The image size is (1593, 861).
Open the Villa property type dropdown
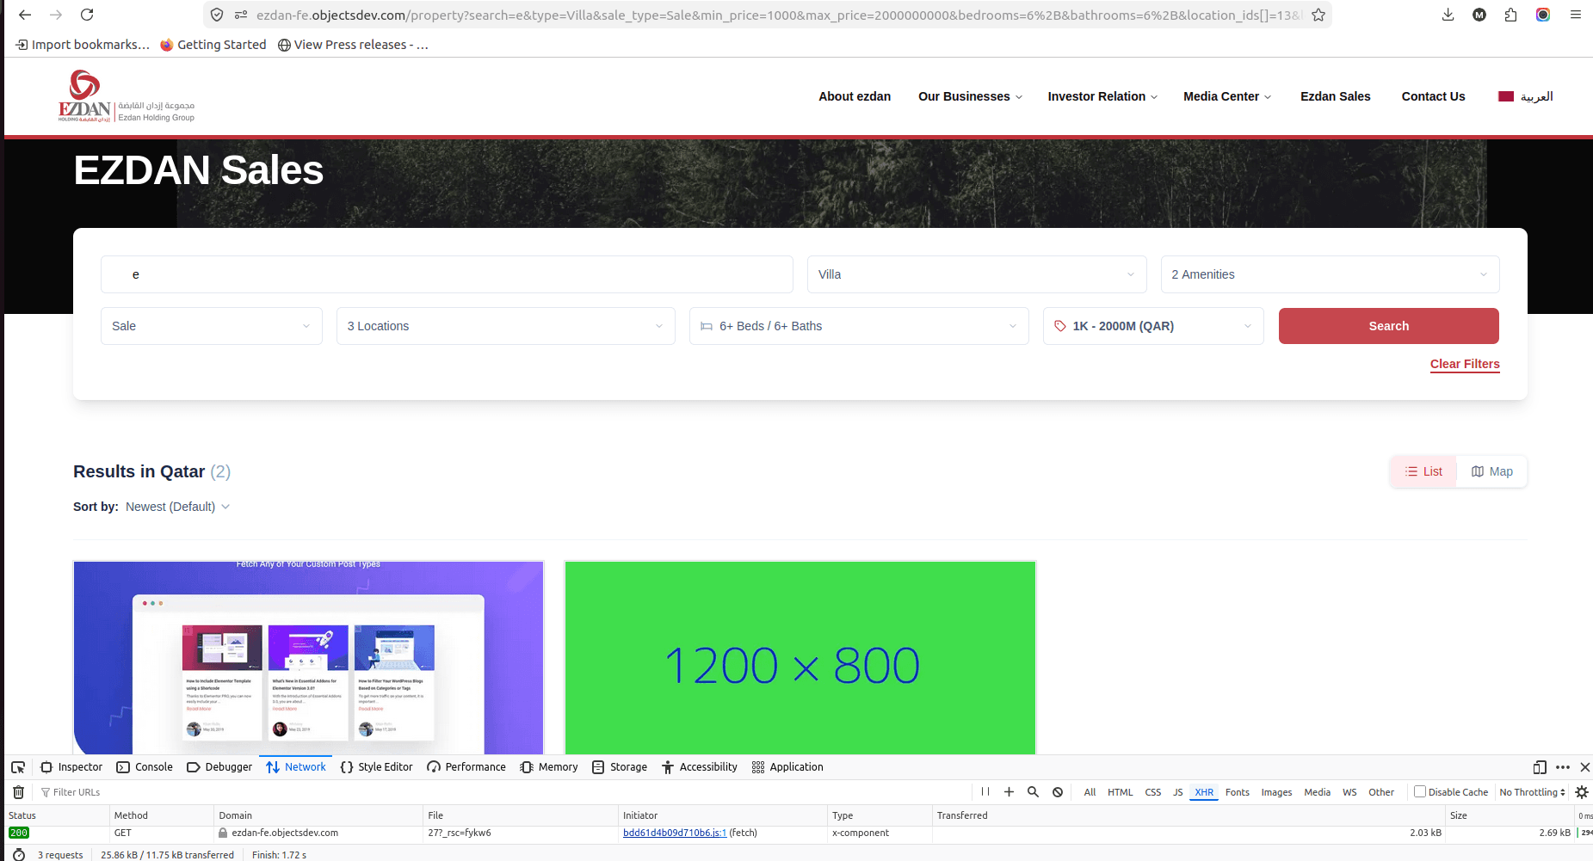tap(977, 274)
